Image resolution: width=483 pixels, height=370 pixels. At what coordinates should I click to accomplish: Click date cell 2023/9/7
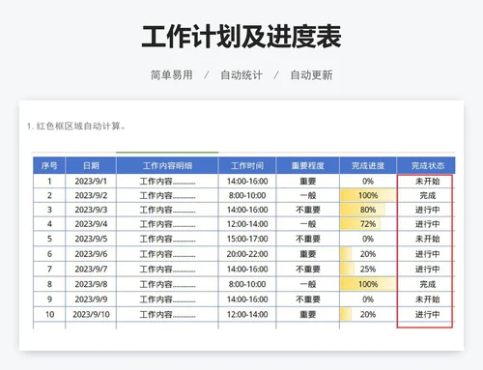point(91,269)
